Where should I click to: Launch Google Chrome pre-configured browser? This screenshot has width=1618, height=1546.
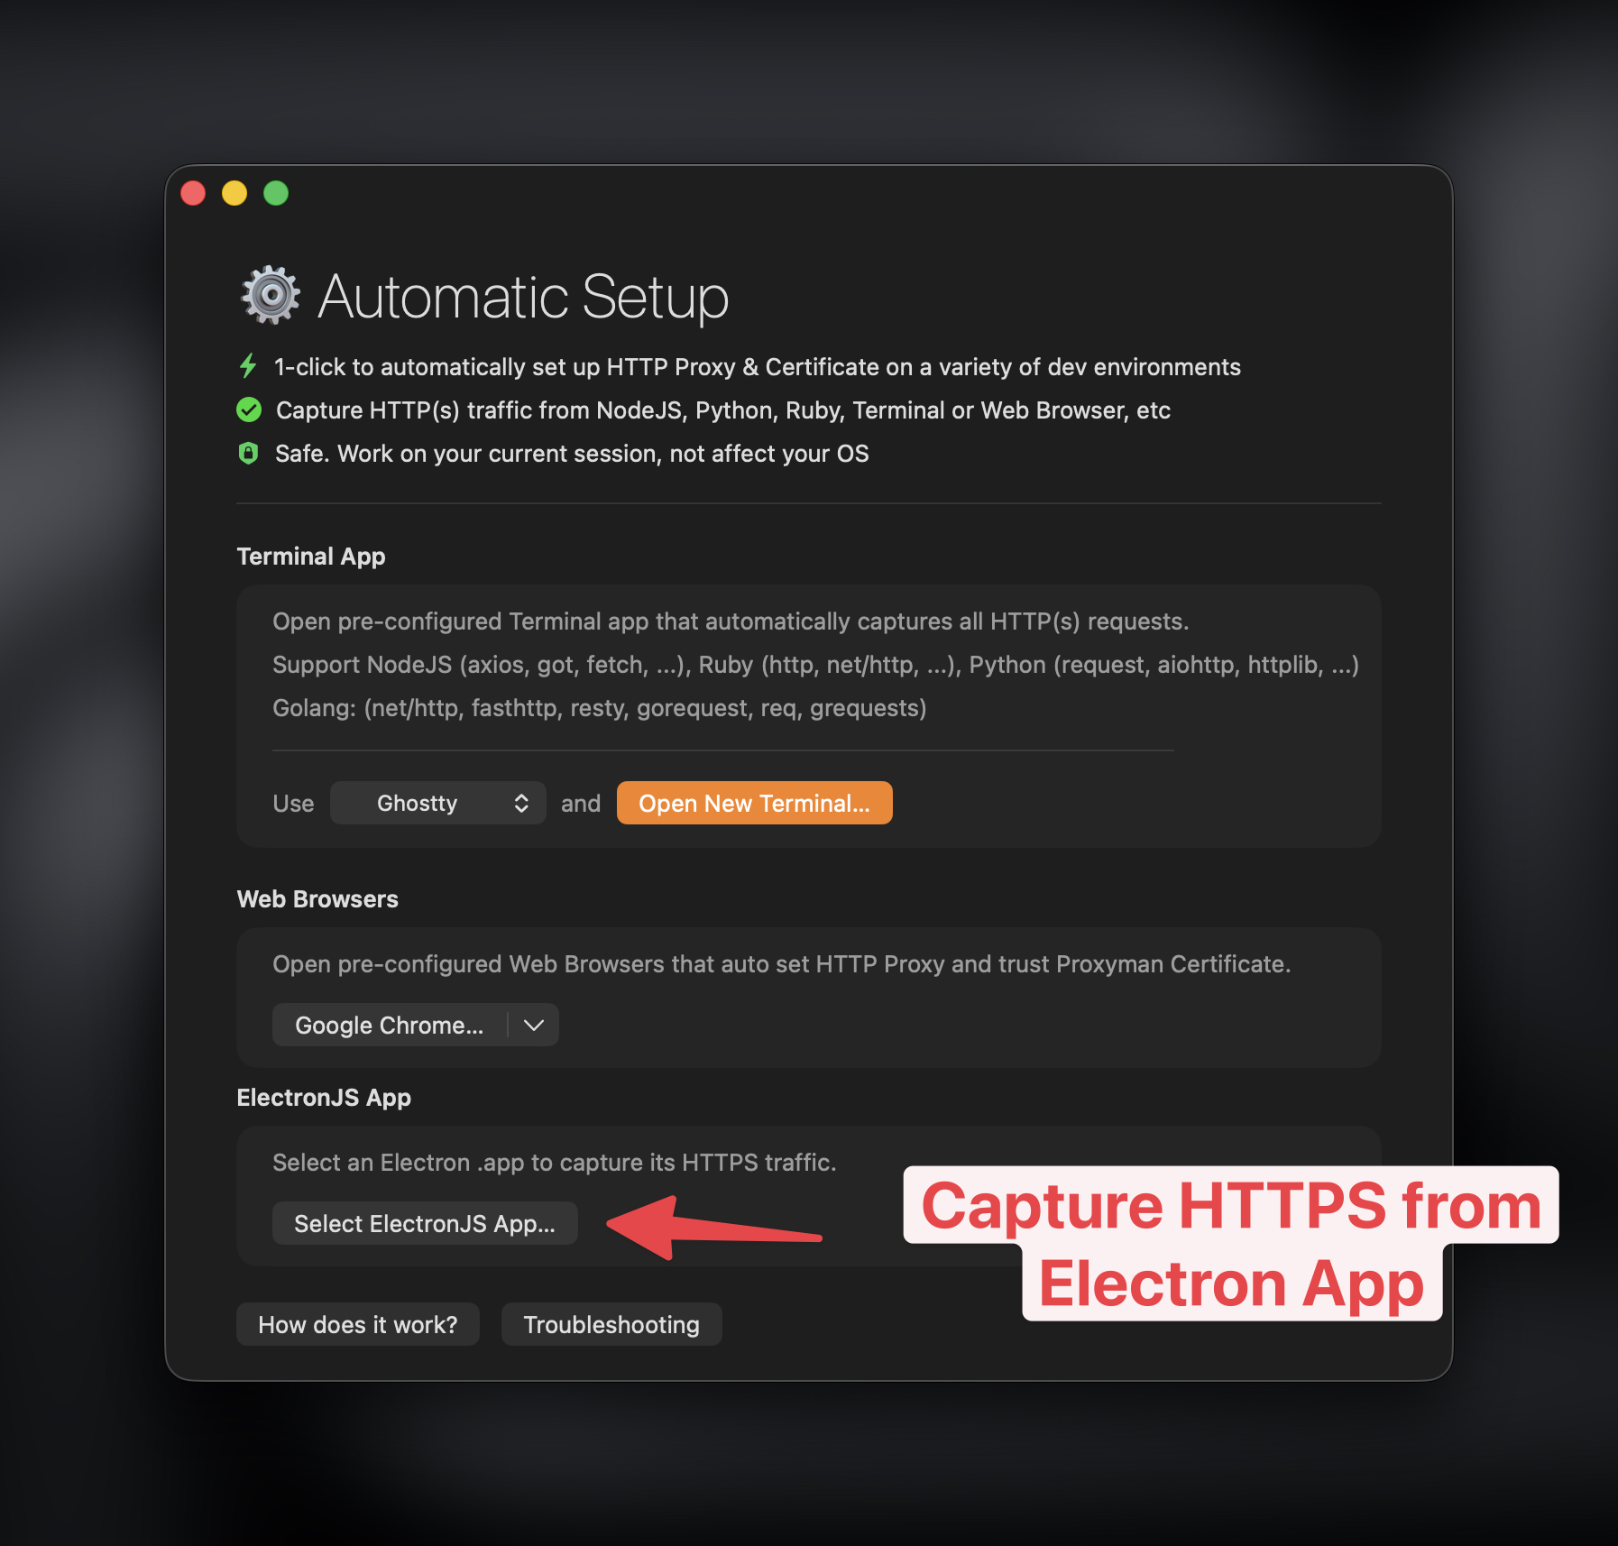pos(390,1025)
